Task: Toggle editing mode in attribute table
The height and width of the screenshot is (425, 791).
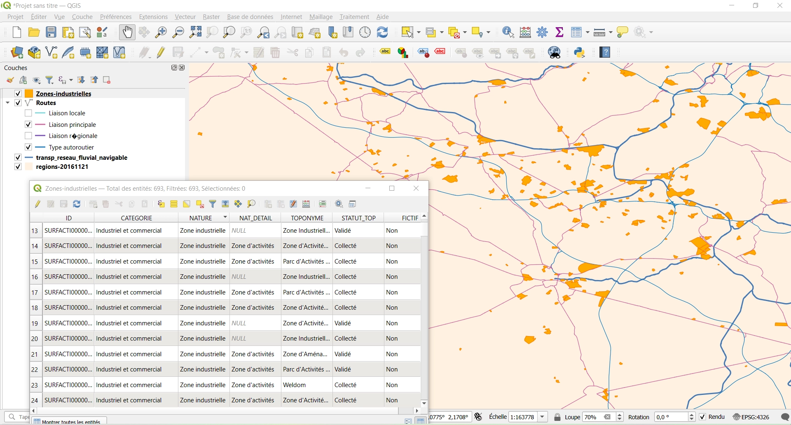Action: click(38, 204)
